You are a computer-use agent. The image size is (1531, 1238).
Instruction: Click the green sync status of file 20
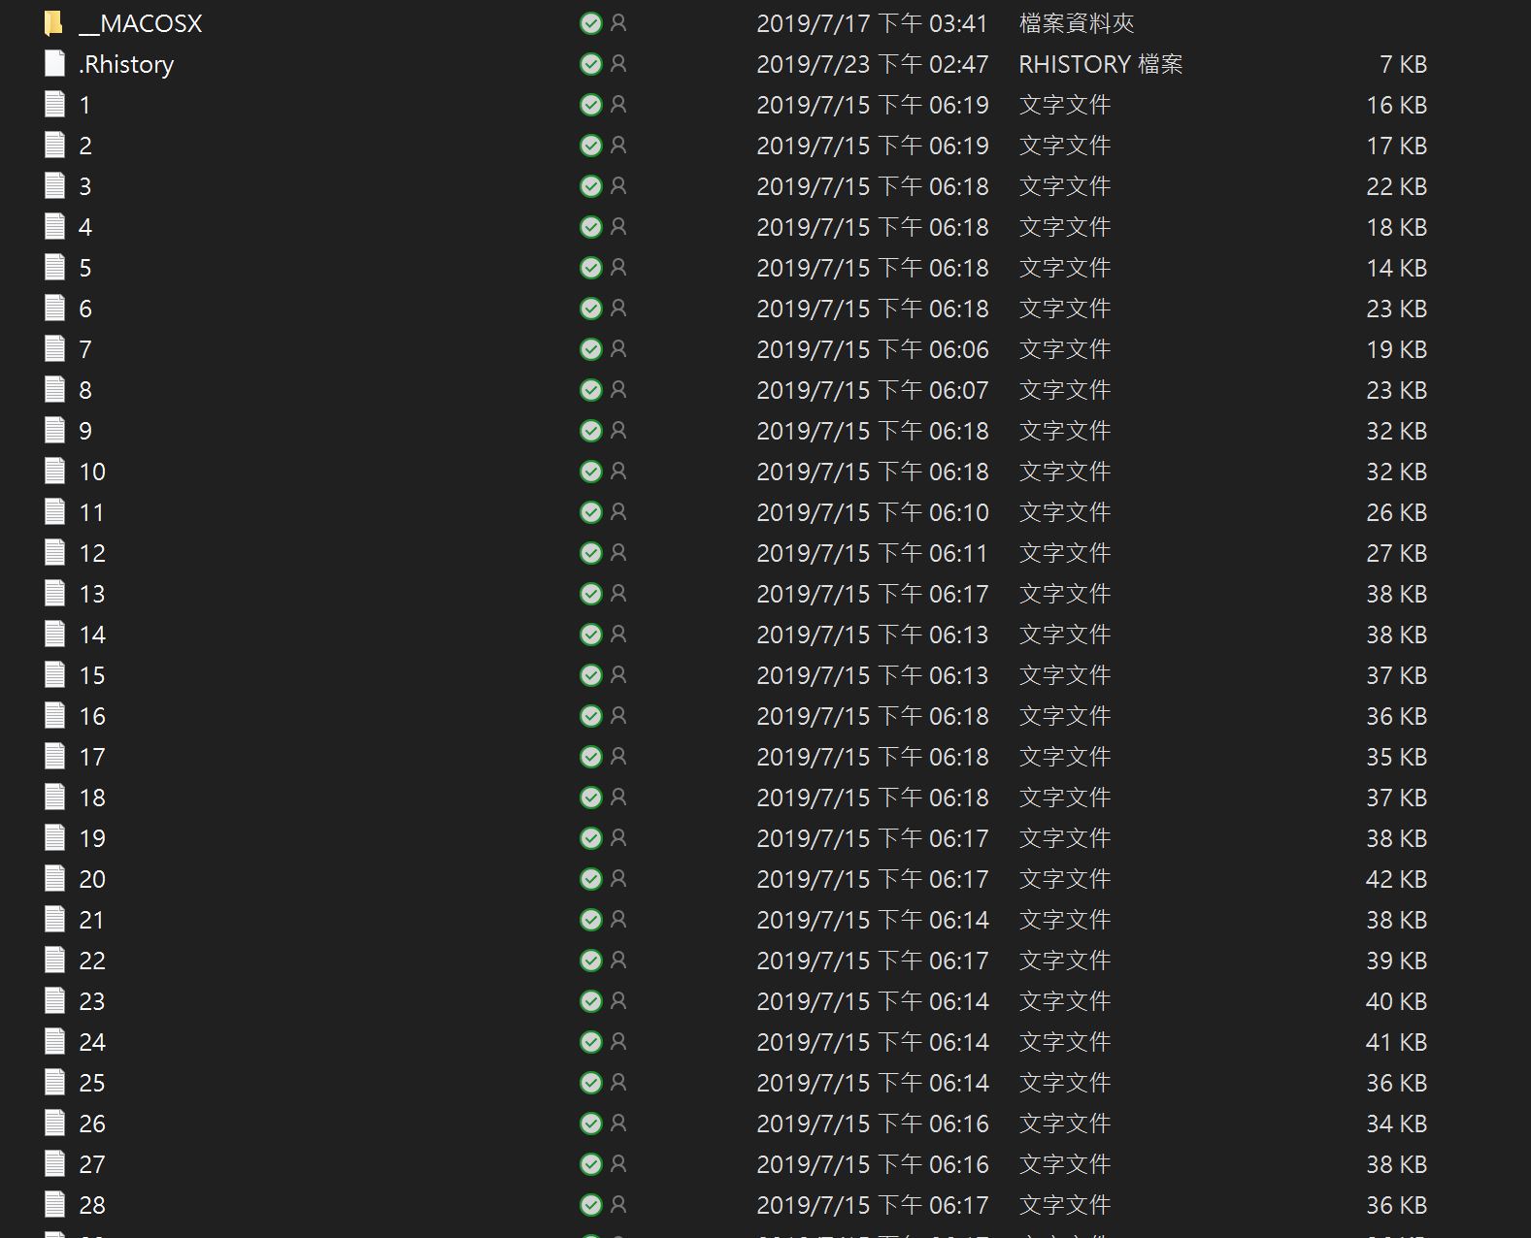[x=590, y=879]
